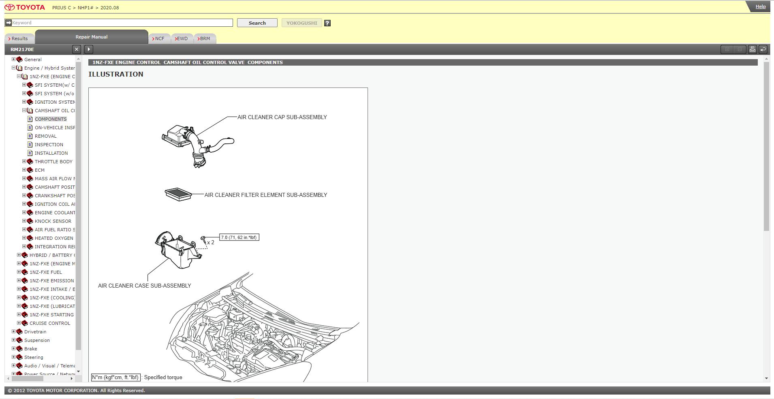This screenshot has width=774, height=399.
Task: Click the Drivetrain book icon
Action: 19,332
